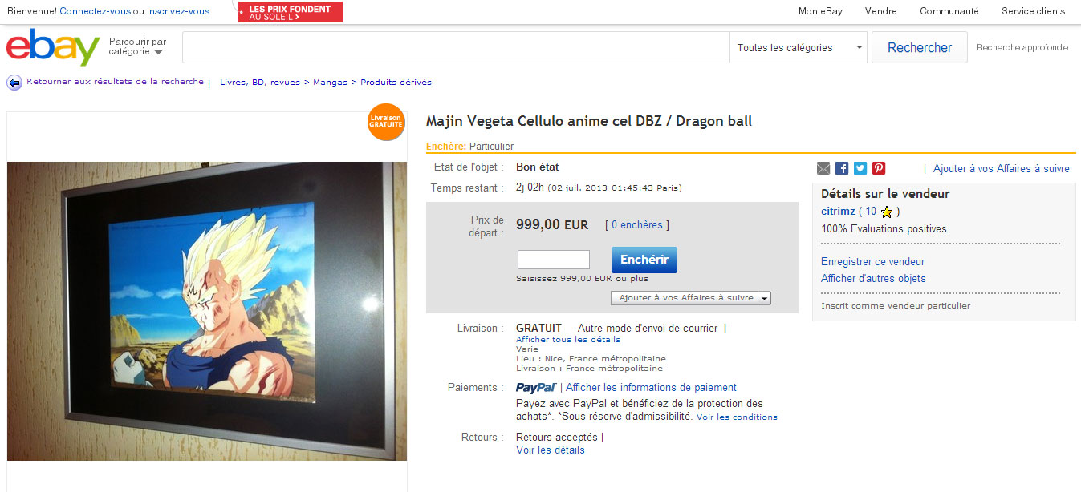Share listing on Pinterest icon

coord(879,168)
